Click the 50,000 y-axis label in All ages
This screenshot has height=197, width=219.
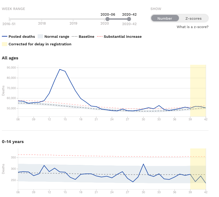click(x=11, y=108)
